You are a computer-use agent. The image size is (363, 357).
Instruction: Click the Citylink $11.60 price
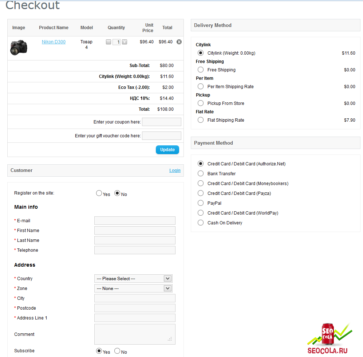[348, 53]
